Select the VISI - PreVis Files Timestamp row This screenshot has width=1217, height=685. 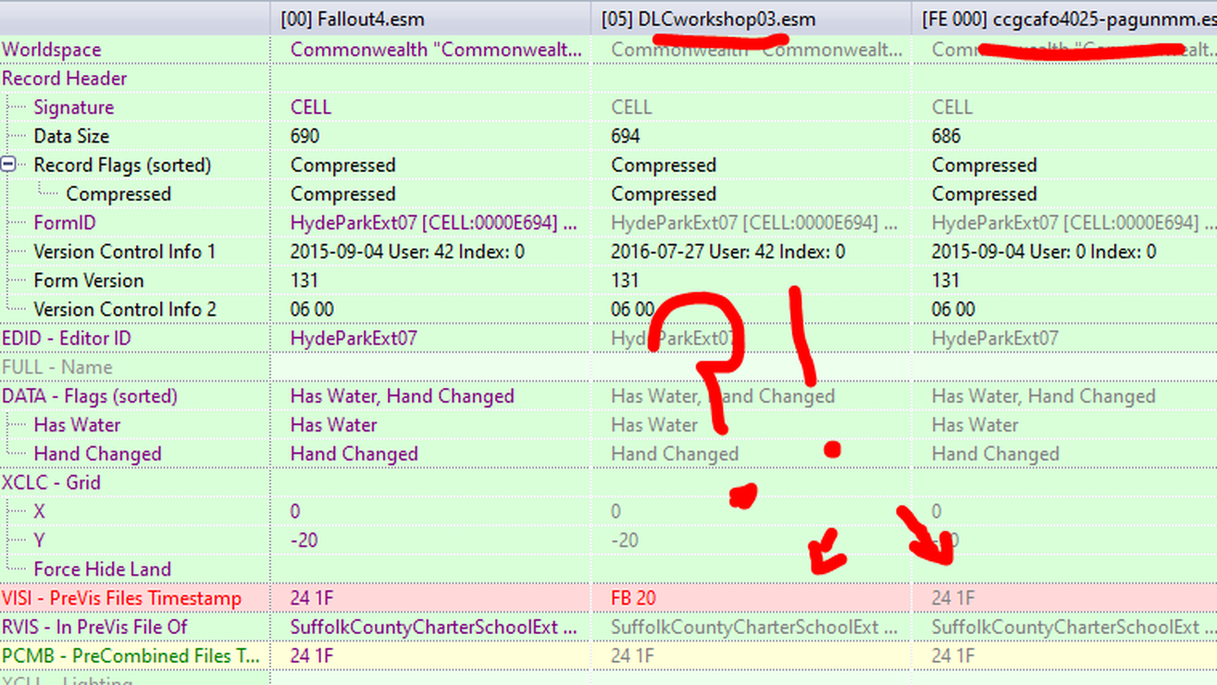click(x=121, y=599)
